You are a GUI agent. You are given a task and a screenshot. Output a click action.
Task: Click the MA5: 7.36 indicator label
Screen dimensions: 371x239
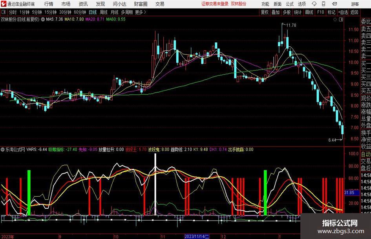[x=55, y=19]
